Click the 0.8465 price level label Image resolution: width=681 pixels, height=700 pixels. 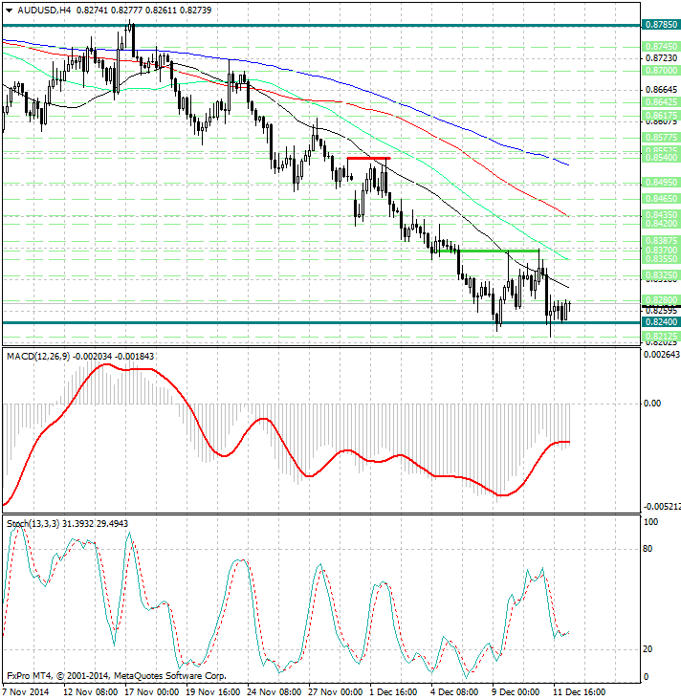click(x=661, y=198)
